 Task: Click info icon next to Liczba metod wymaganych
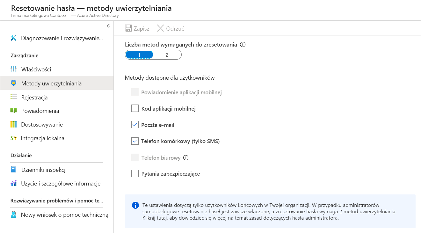(x=243, y=45)
